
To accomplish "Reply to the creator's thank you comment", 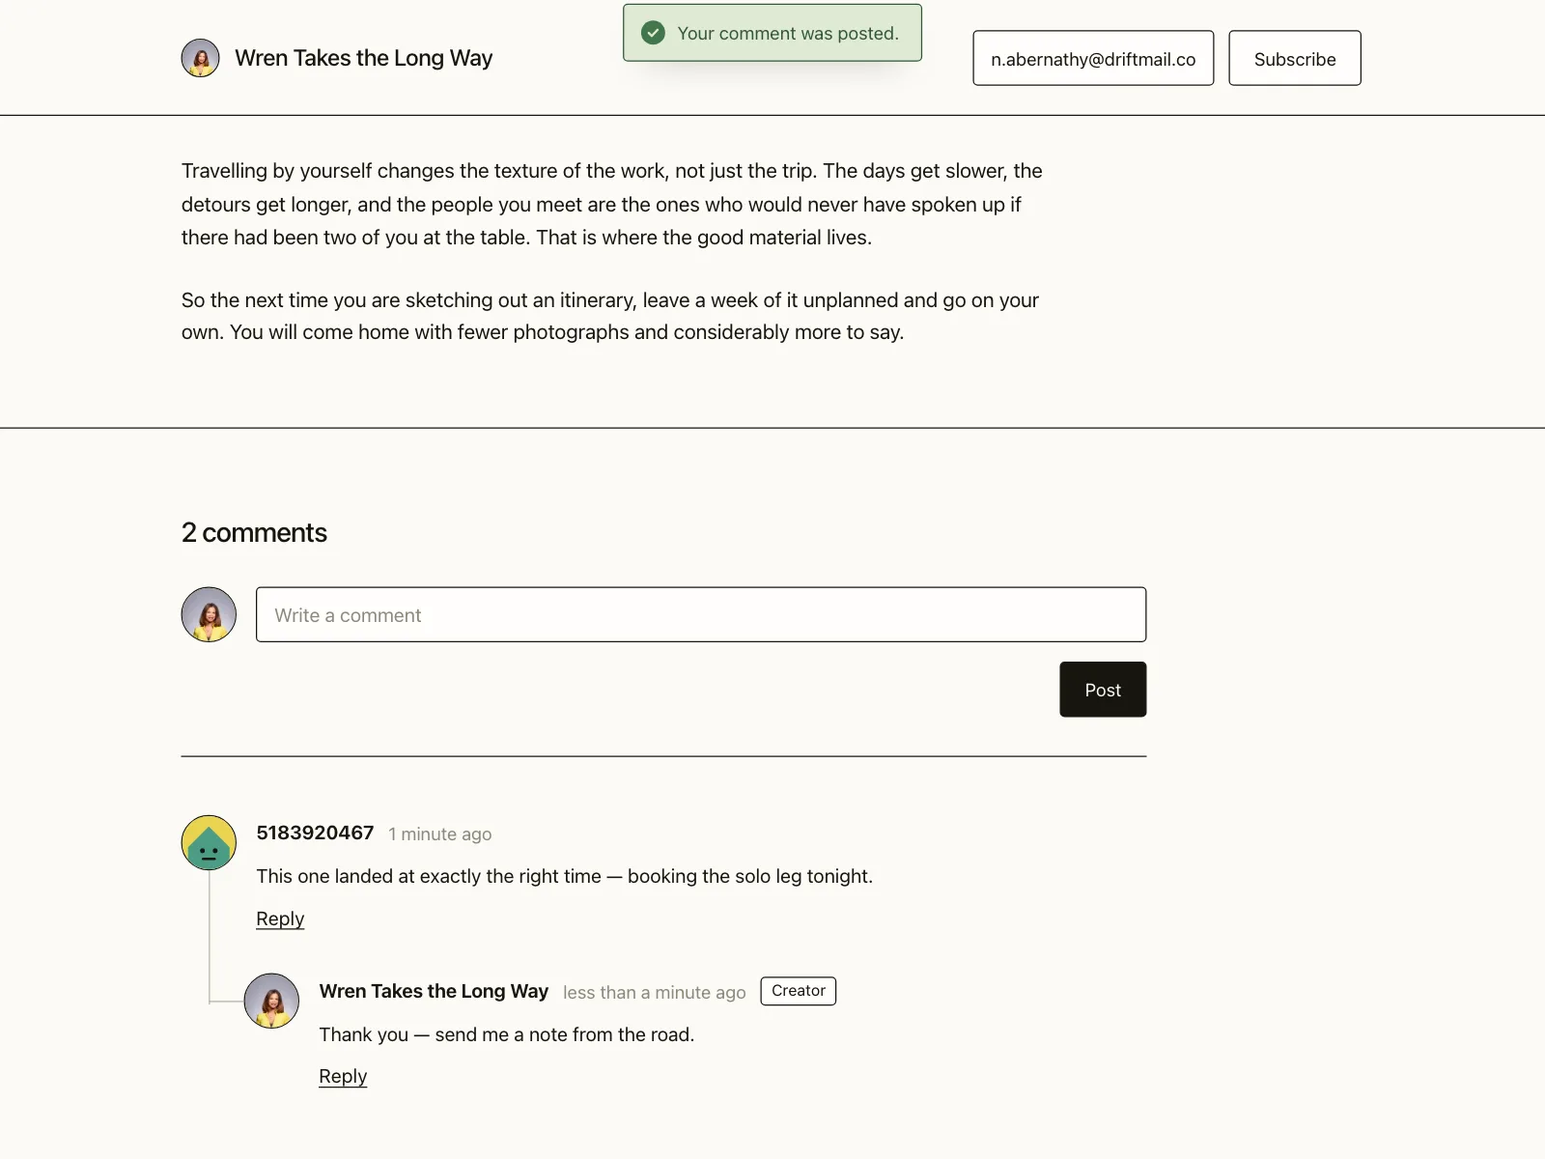I will [343, 1076].
